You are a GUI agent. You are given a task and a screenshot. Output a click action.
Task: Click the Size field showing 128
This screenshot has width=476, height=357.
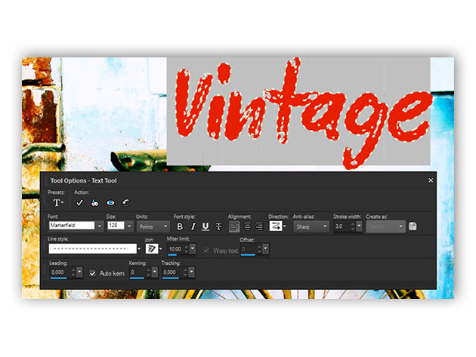[116, 226]
